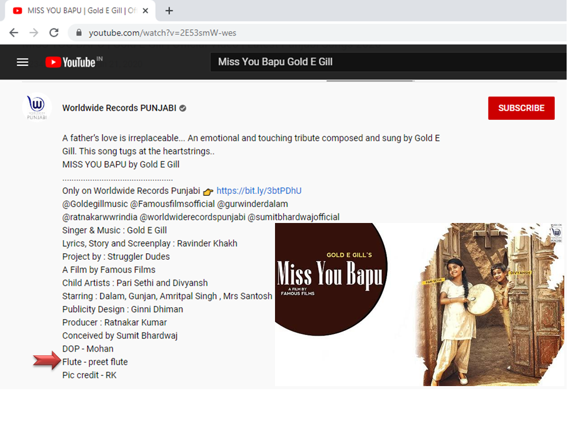Select the MISS YOU BAPU browser tab

coord(77,11)
